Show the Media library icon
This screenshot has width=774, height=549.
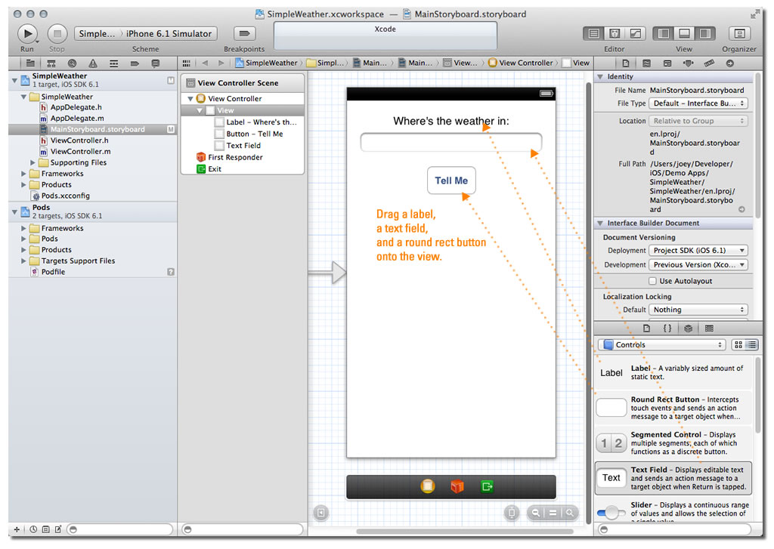coord(709,328)
